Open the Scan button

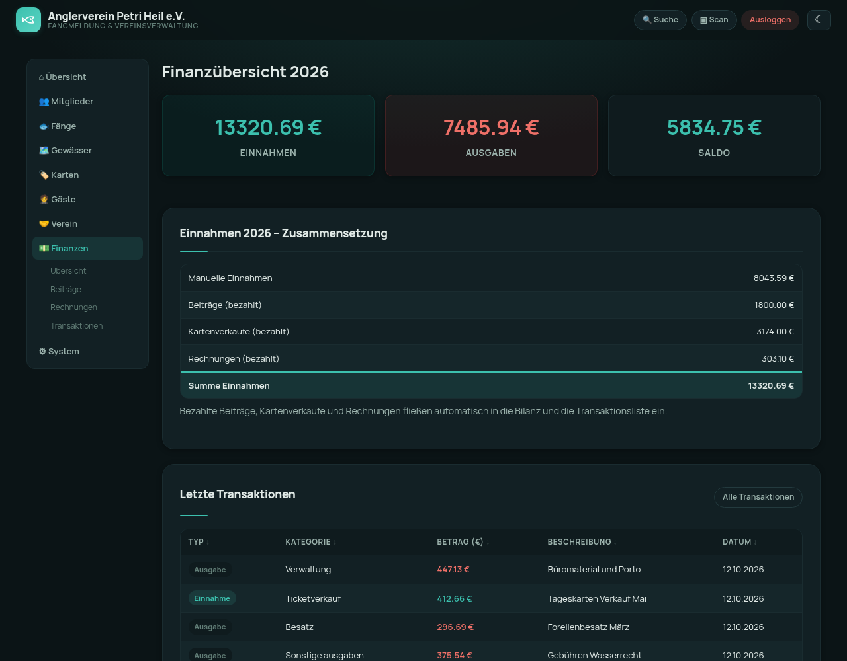(x=714, y=20)
